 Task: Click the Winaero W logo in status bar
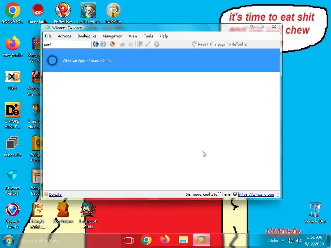(x=235, y=194)
